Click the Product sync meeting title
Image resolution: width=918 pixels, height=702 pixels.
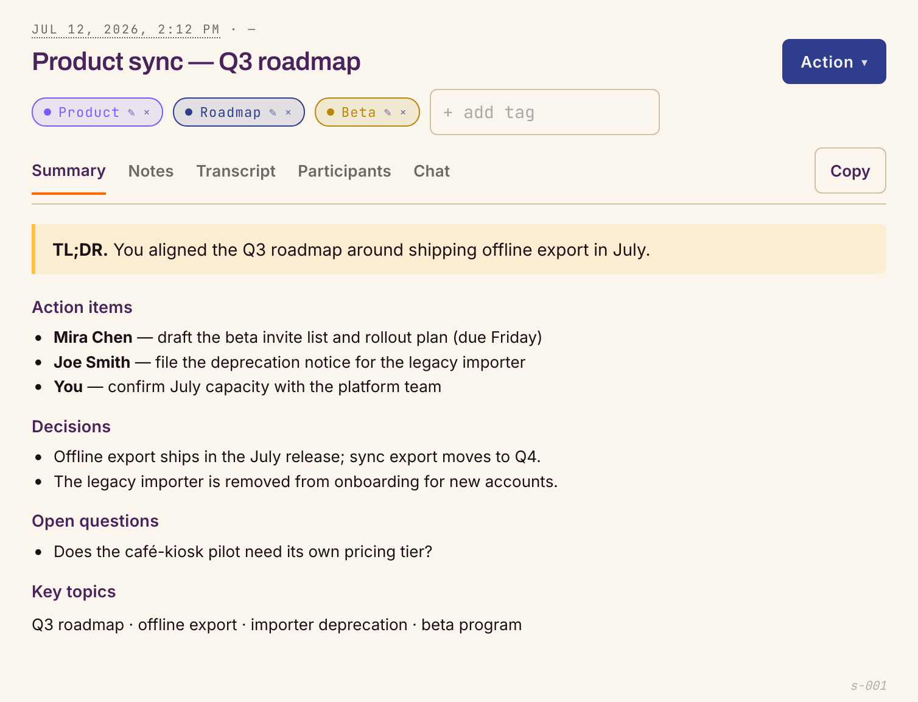[196, 61]
